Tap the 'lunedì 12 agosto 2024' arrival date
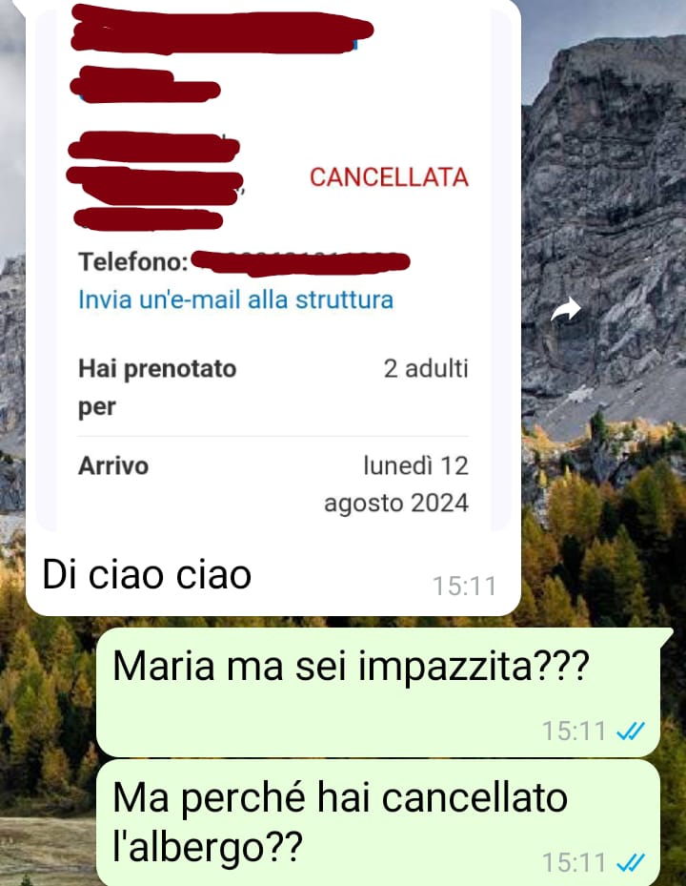Image resolution: width=686 pixels, height=886 pixels. point(396,484)
